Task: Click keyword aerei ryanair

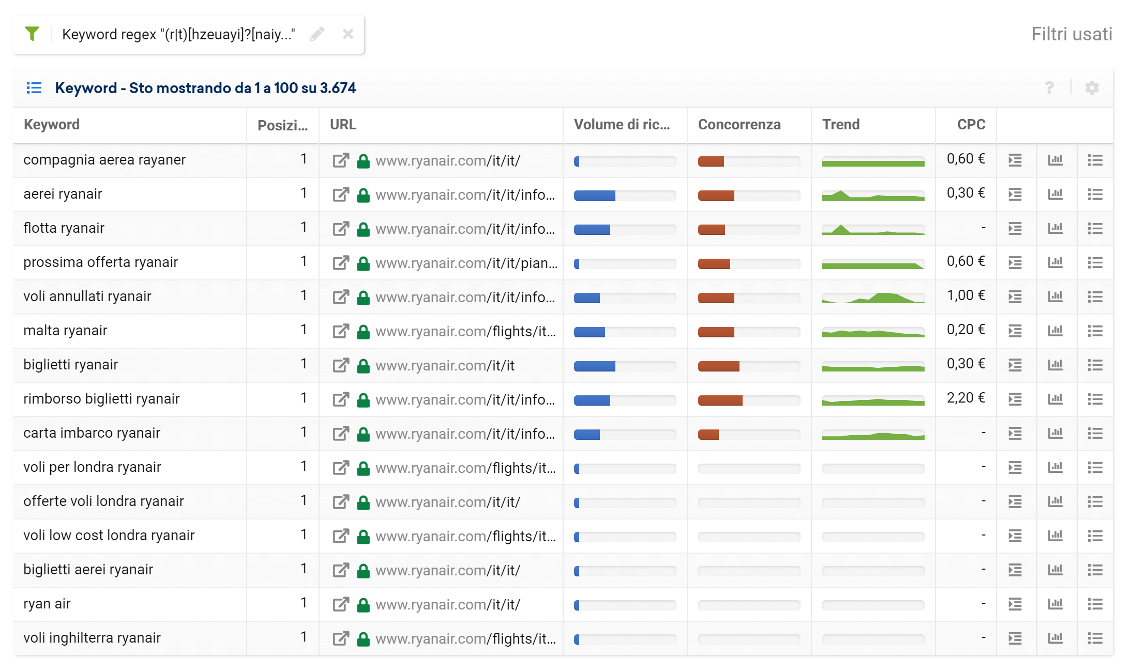Action: [63, 194]
